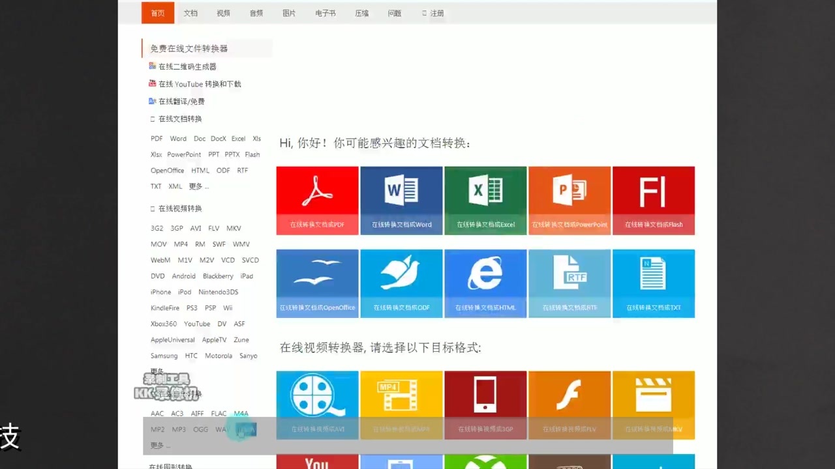Click the Blackberry device link
The height and width of the screenshot is (469, 835).
(218, 276)
